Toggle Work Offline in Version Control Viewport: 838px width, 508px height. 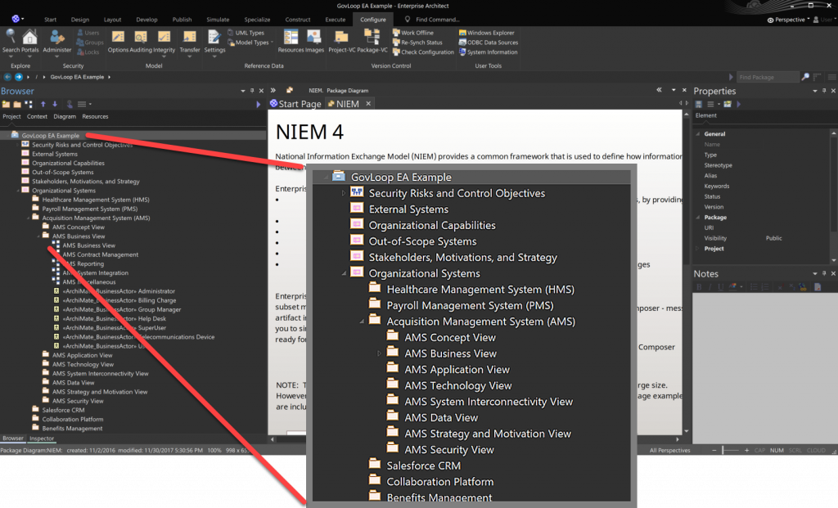point(413,33)
